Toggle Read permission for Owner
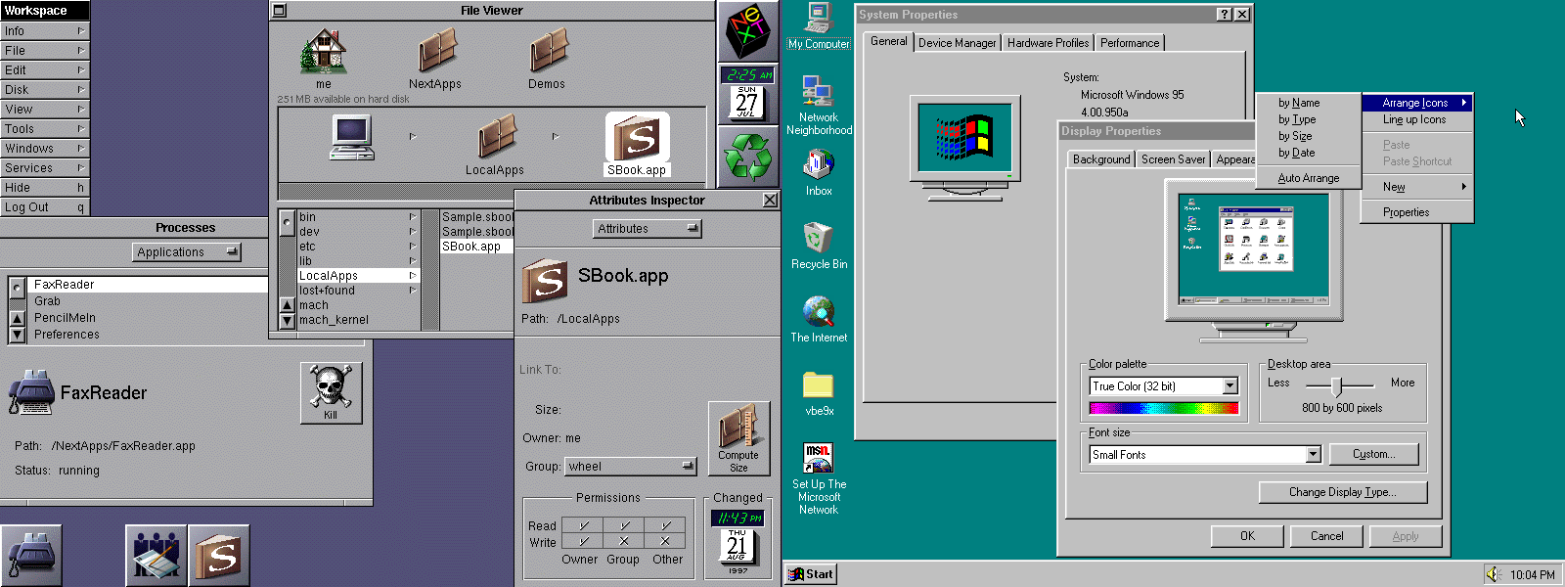 point(583,525)
